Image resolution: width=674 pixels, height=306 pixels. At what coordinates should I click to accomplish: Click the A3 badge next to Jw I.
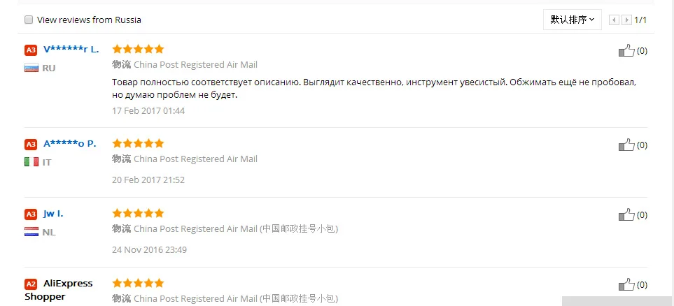click(x=31, y=214)
